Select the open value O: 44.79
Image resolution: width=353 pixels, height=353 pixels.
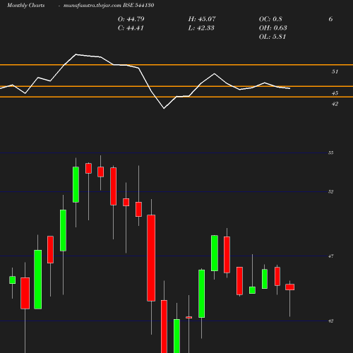coord(131,19)
